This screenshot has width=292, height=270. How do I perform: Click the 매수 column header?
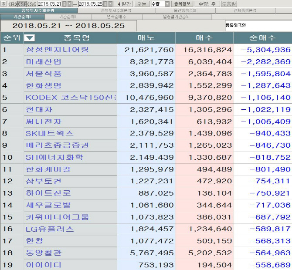point(204,38)
